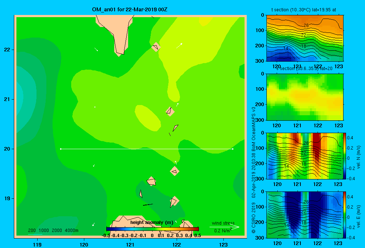The width and height of the screenshot is (365, 248).
Task: Click the vertical CSIRO 2019 BoM OceanMAPS v3 credit
Action: pos(254,170)
